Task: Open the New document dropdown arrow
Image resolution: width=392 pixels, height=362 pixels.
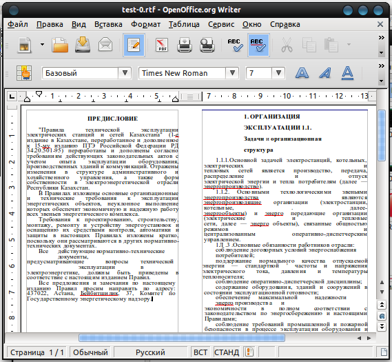Action: coord(42,45)
